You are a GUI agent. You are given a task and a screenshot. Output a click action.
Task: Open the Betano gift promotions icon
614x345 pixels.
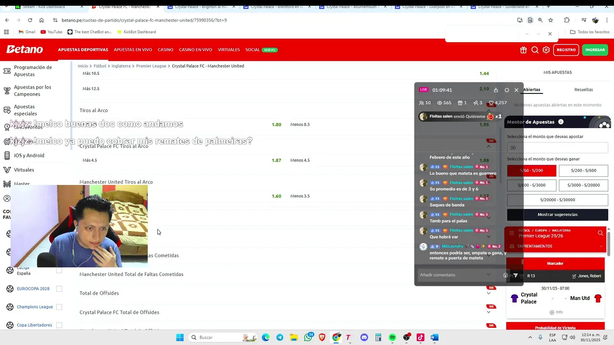523,50
